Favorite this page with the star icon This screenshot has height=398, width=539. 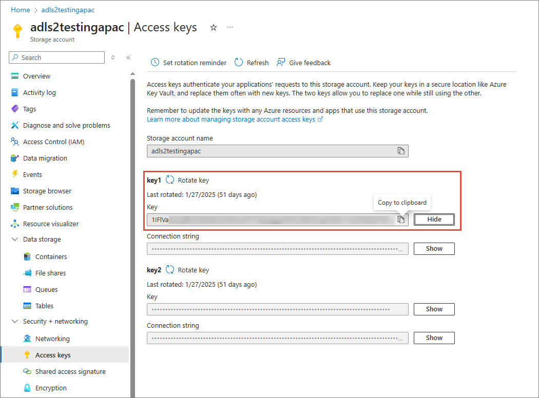214,28
